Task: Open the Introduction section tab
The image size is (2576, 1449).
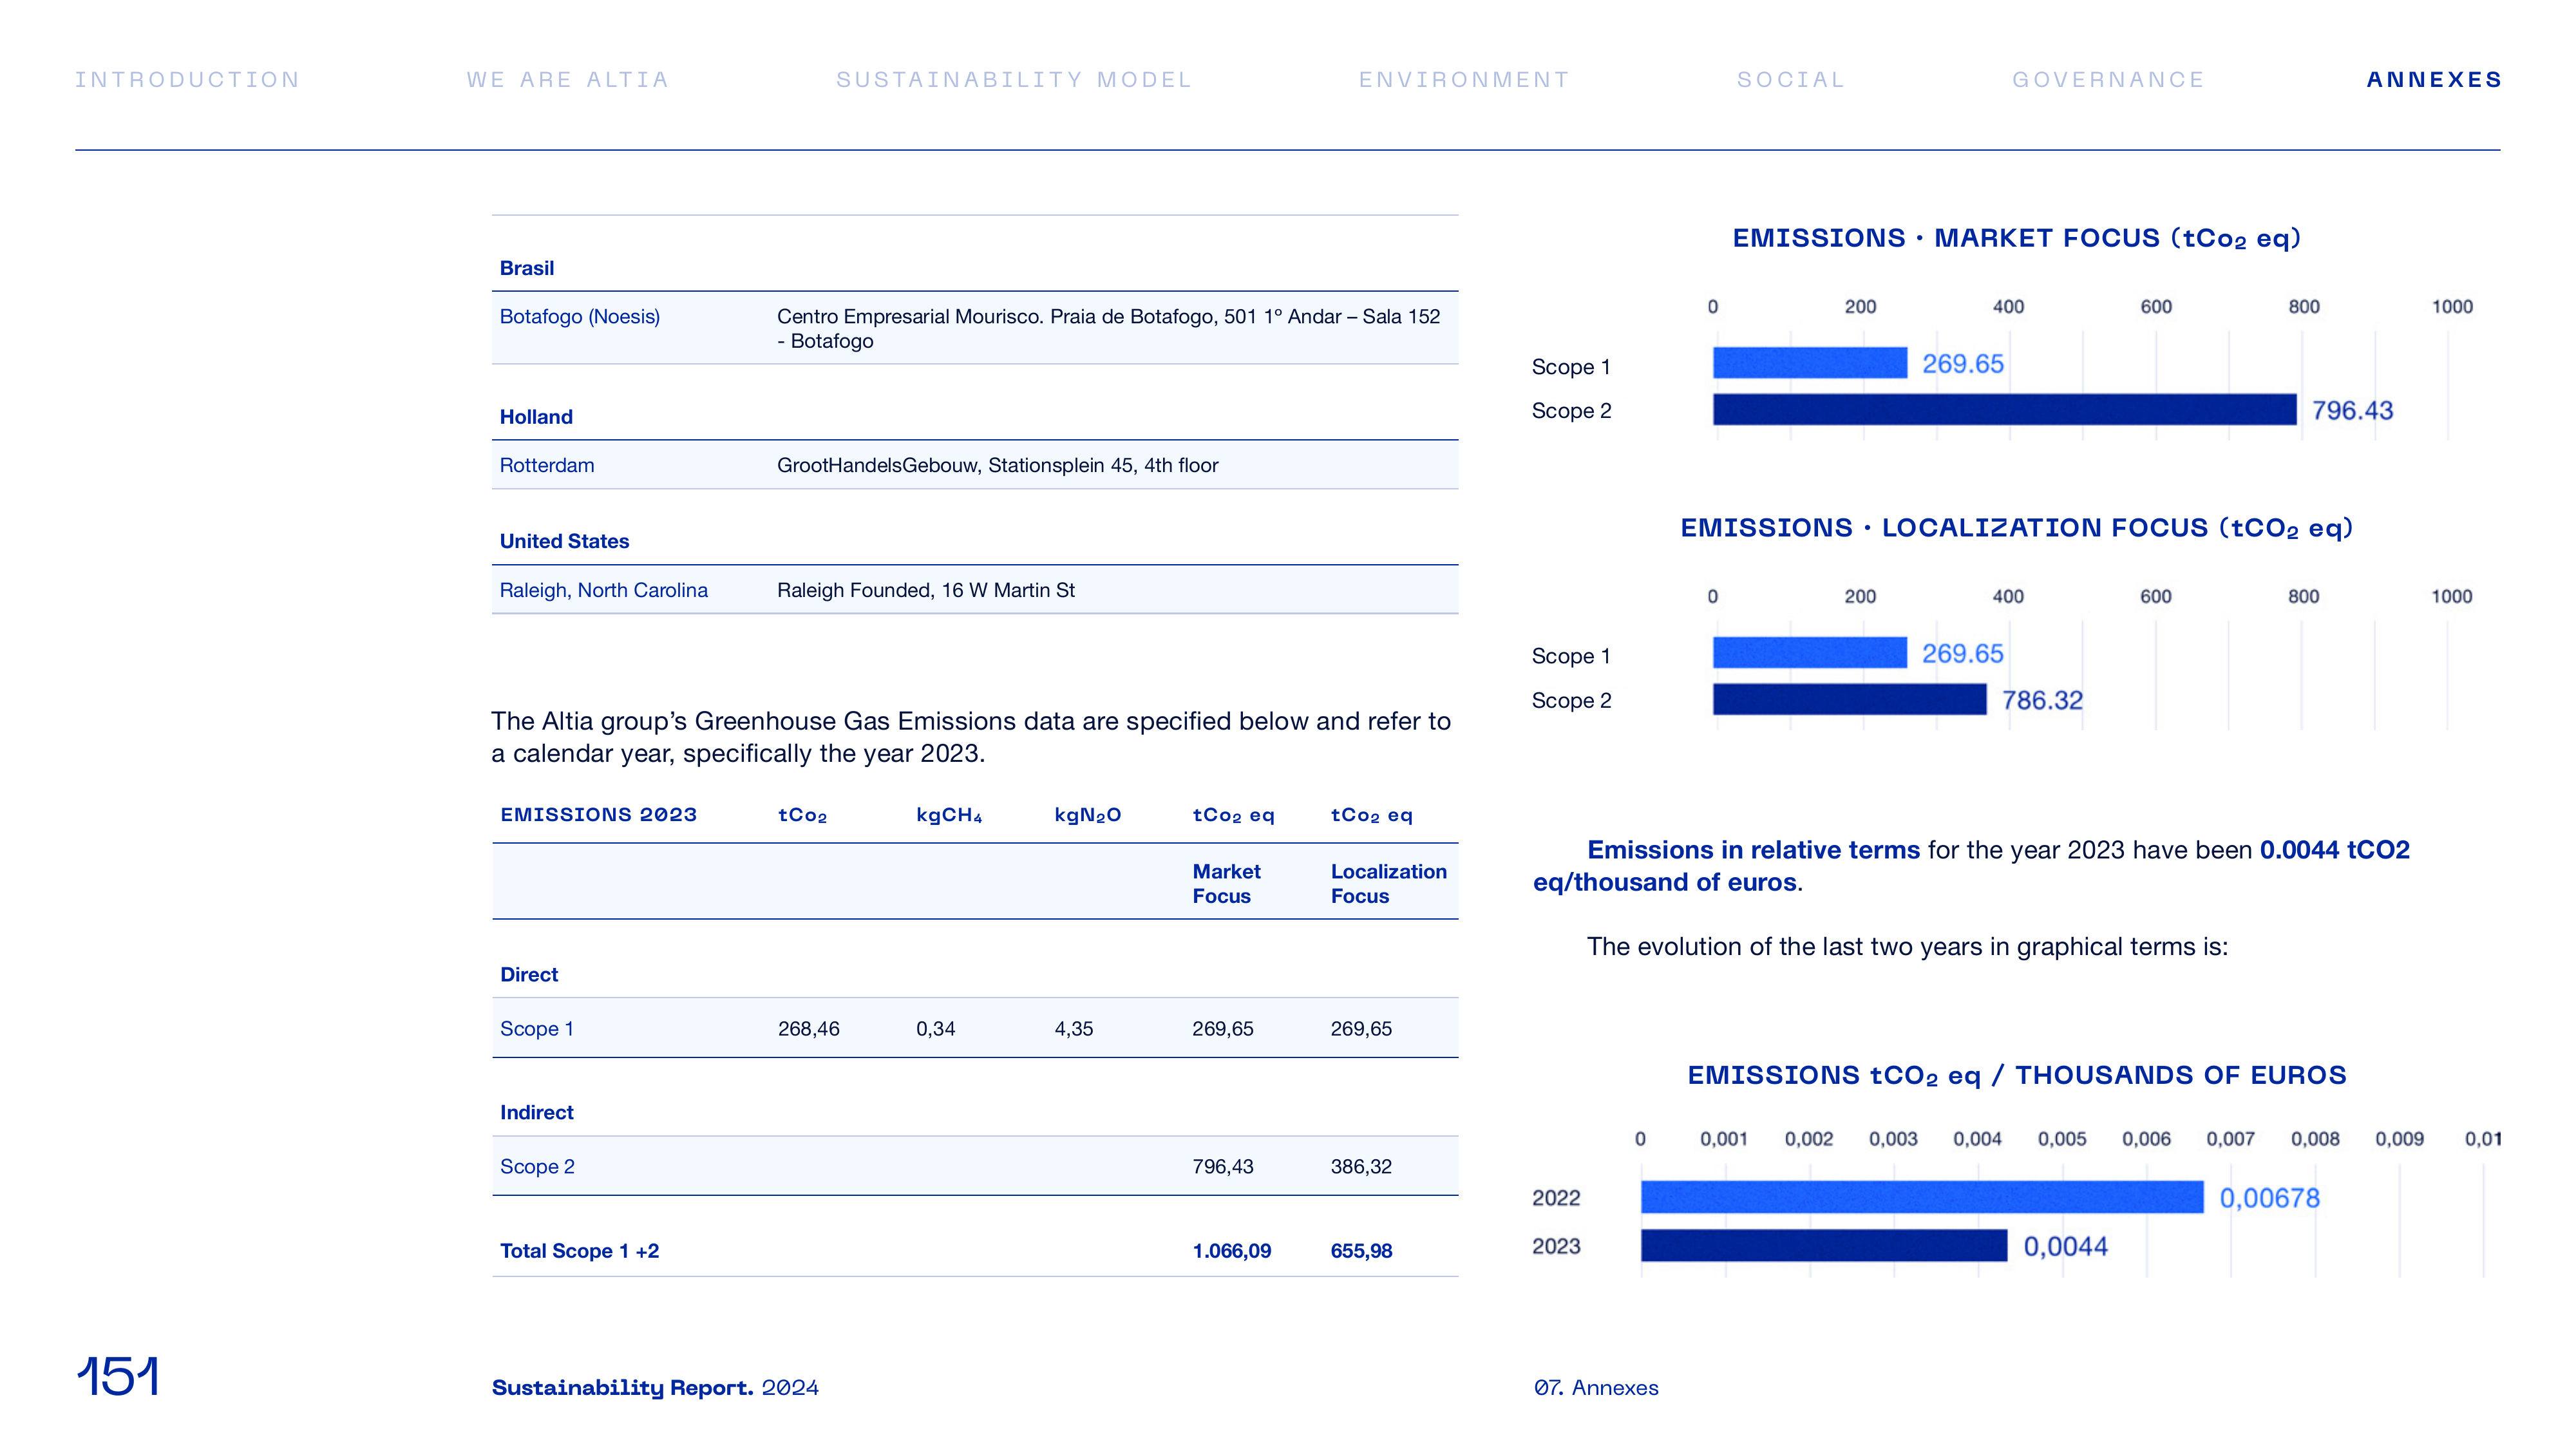Action: (187, 80)
